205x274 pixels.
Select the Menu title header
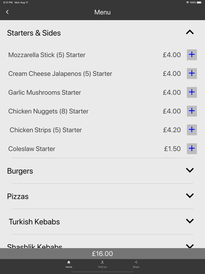102,12
